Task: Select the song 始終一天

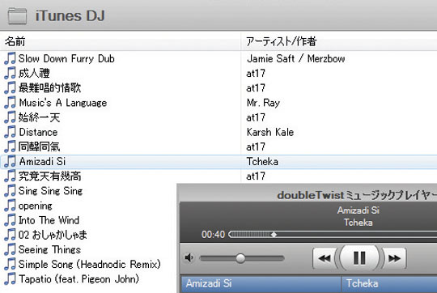Action: tap(40, 117)
